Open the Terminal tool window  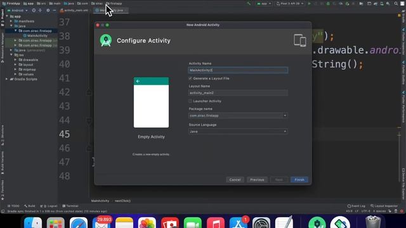click(70, 206)
